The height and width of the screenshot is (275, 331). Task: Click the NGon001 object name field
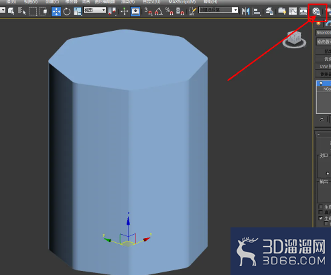click(323, 33)
